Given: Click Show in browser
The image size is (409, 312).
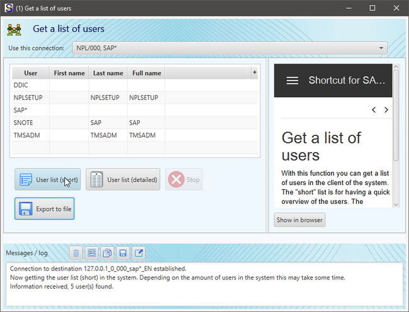Looking at the screenshot, I should 300,220.
